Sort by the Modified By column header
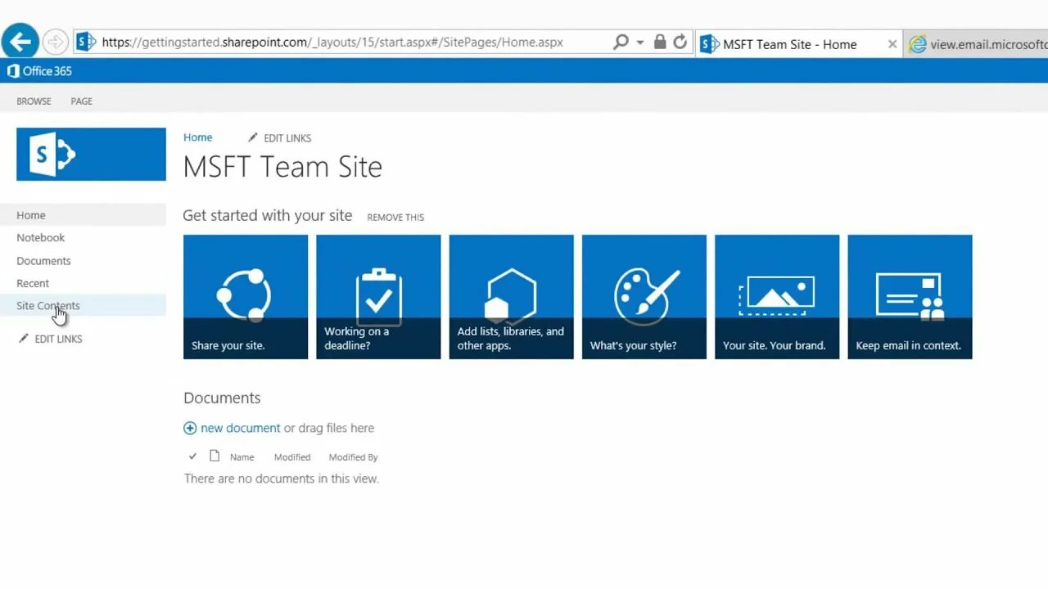 (x=354, y=457)
